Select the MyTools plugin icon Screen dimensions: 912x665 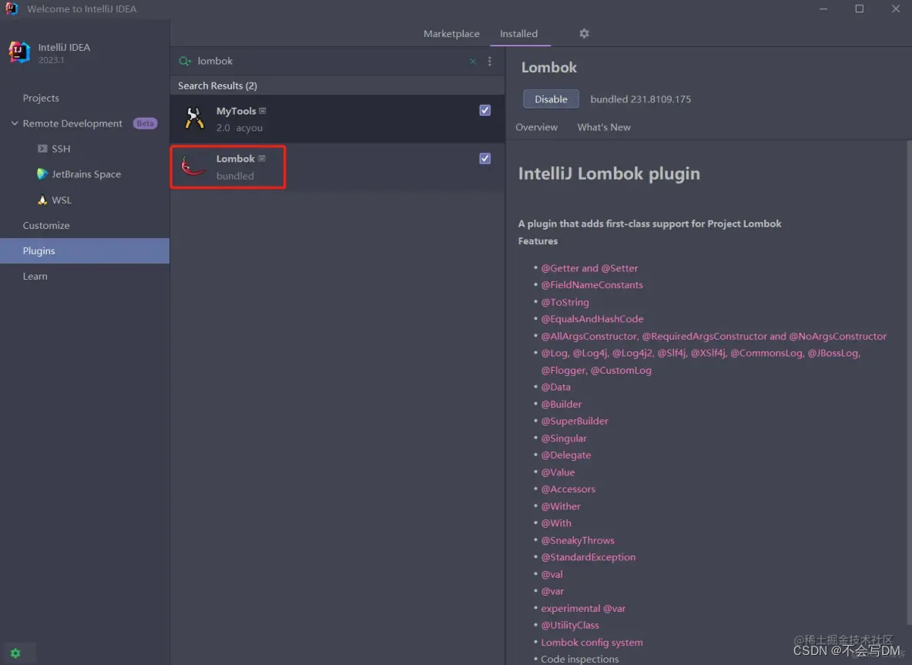(x=194, y=118)
